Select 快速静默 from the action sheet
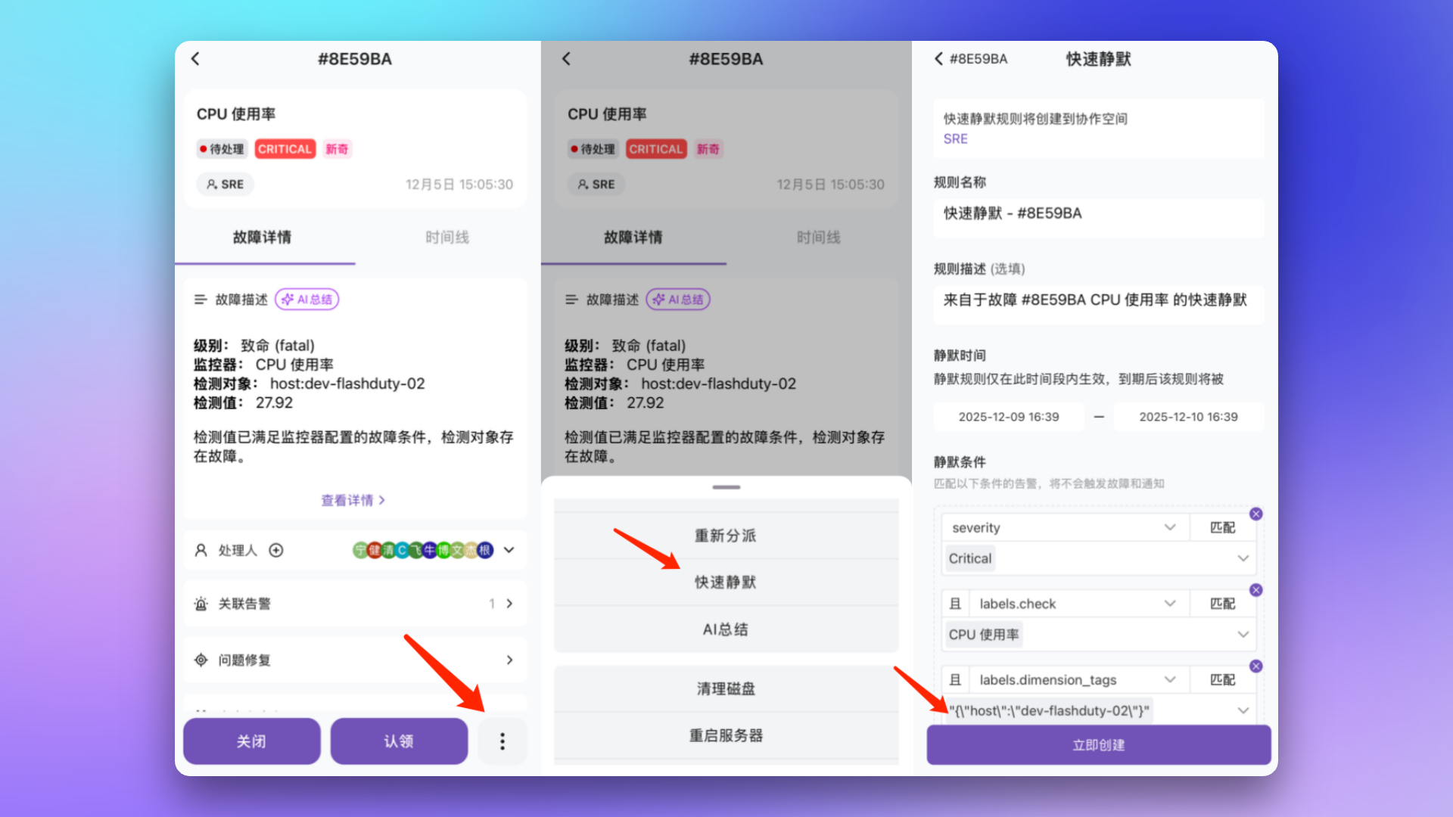 point(725,582)
